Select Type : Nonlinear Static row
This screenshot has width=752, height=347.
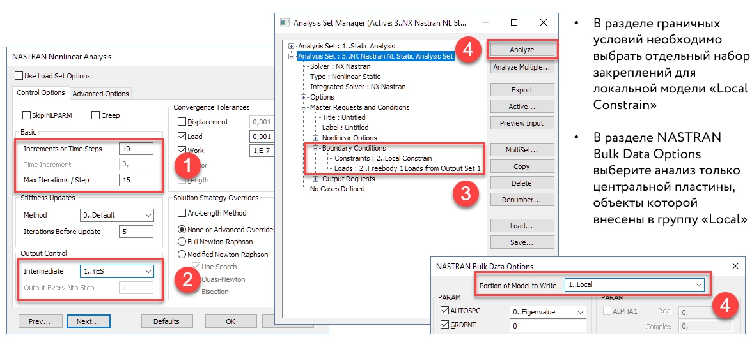point(345,77)
